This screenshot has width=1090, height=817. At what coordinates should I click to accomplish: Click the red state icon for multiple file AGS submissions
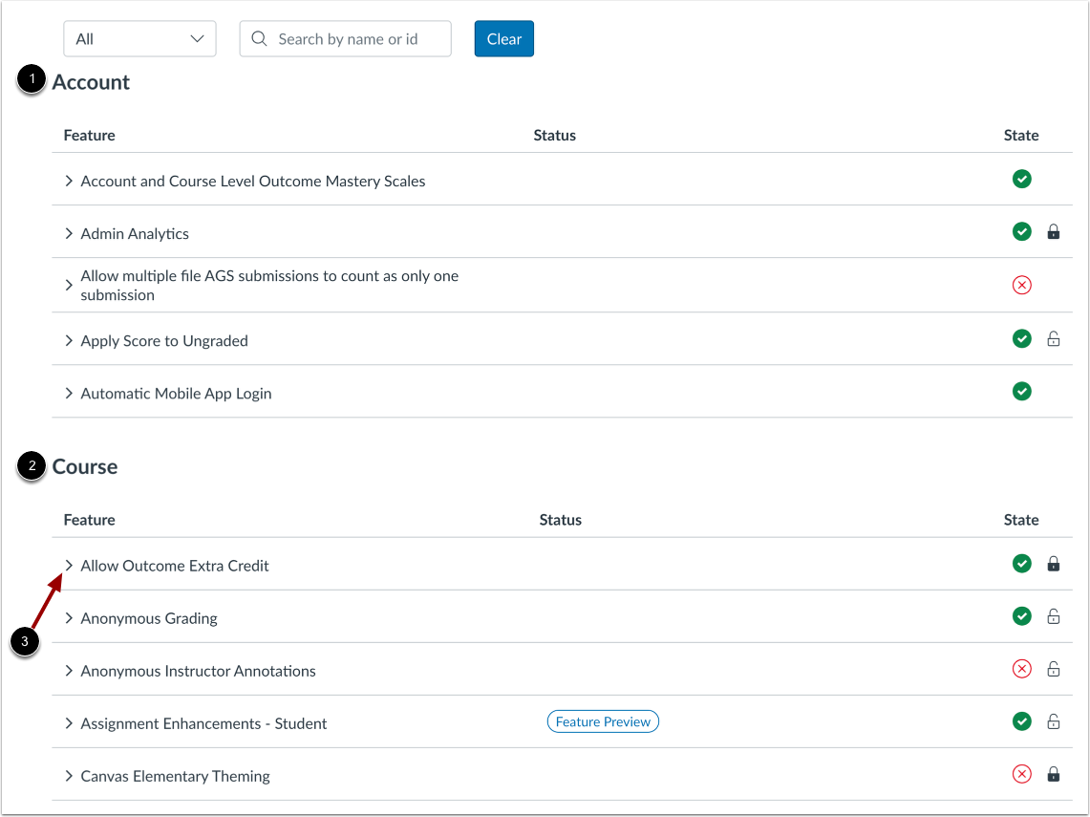click(1021, 285)
